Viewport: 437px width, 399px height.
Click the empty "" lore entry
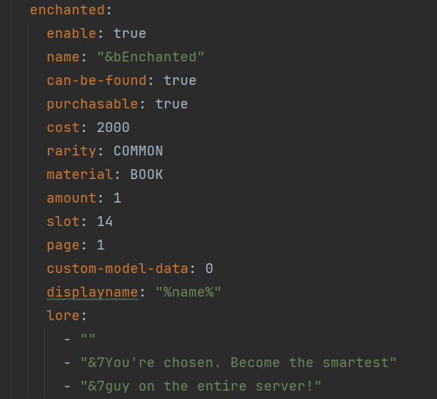click(88, 338)
